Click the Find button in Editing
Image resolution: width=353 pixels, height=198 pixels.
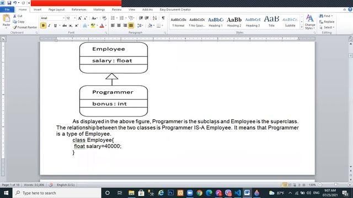tap(326, 16)
